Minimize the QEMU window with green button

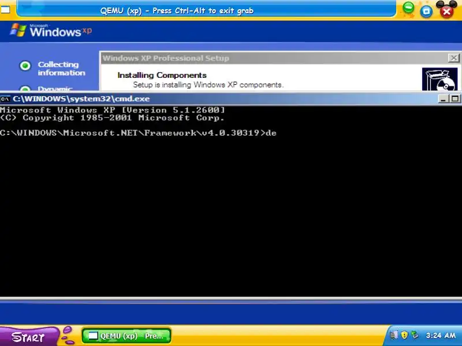coord(408,8)
